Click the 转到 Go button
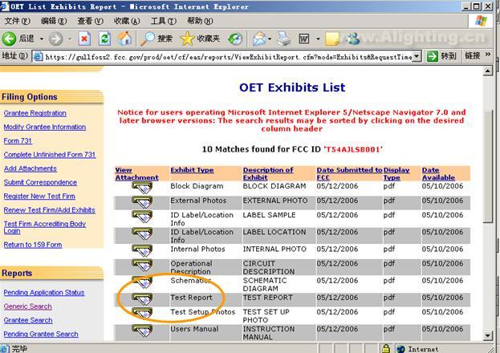 pos(441,56)
